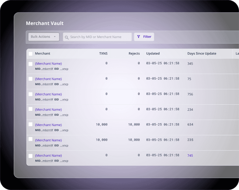Image resolution: width=239 pixels, height=190 pixels.
Task: Click the 345 days since update value
Action: click(x=190, y=64)
